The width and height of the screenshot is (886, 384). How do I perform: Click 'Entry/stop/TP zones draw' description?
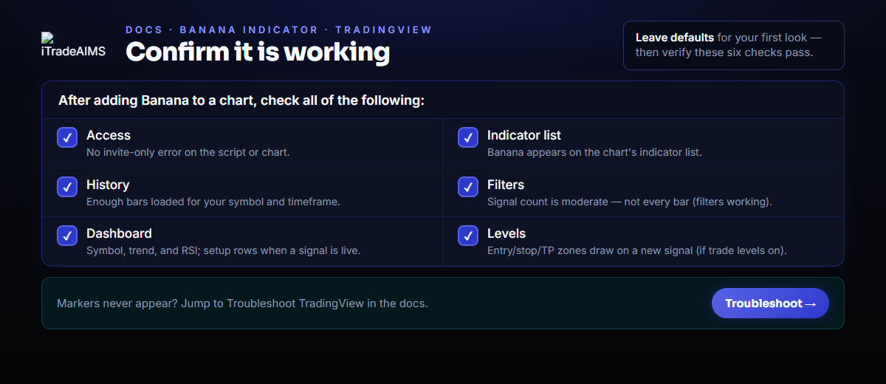pyautogui.click(x=637, y=250)
